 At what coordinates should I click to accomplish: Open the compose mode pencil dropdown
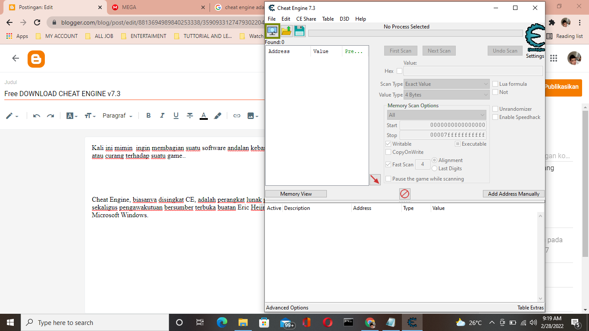click(12, 116)
